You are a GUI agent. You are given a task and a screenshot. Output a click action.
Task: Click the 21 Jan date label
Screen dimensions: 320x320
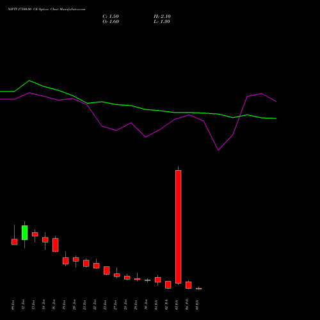[x=85, y=305]
